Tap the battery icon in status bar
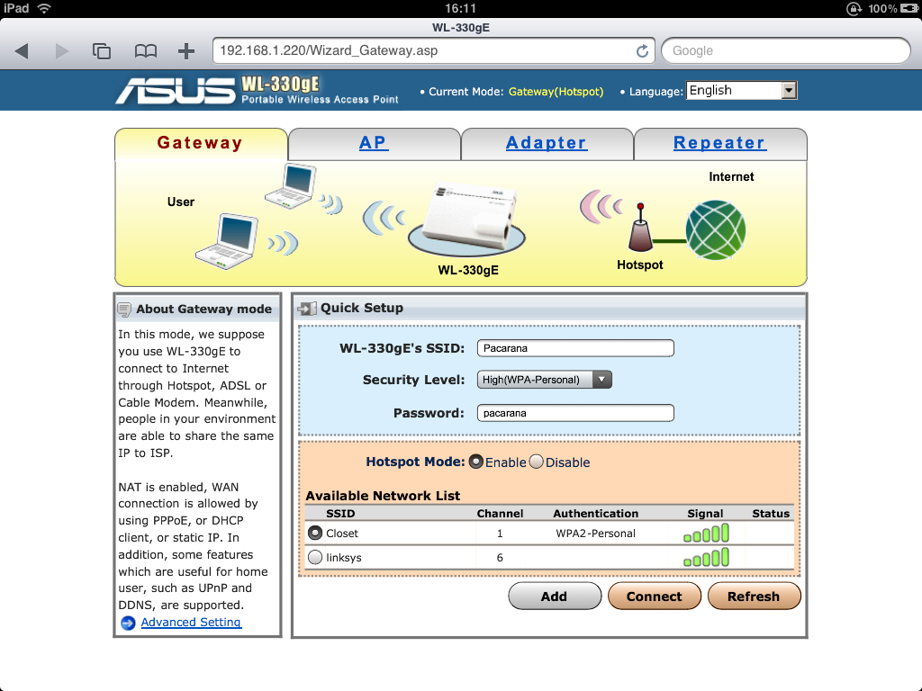 click(x=909, y=8)
